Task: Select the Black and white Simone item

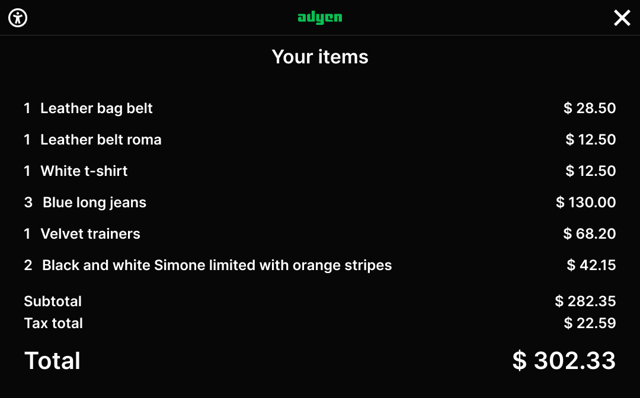Action: pos(217,265)
